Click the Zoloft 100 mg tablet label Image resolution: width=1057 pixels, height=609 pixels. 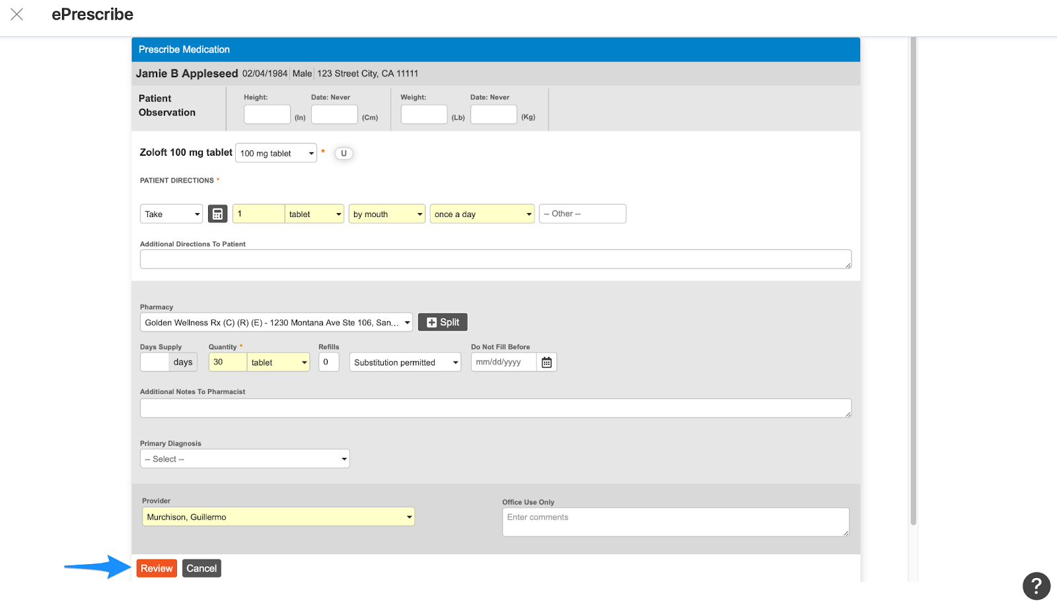click(186, 152)
